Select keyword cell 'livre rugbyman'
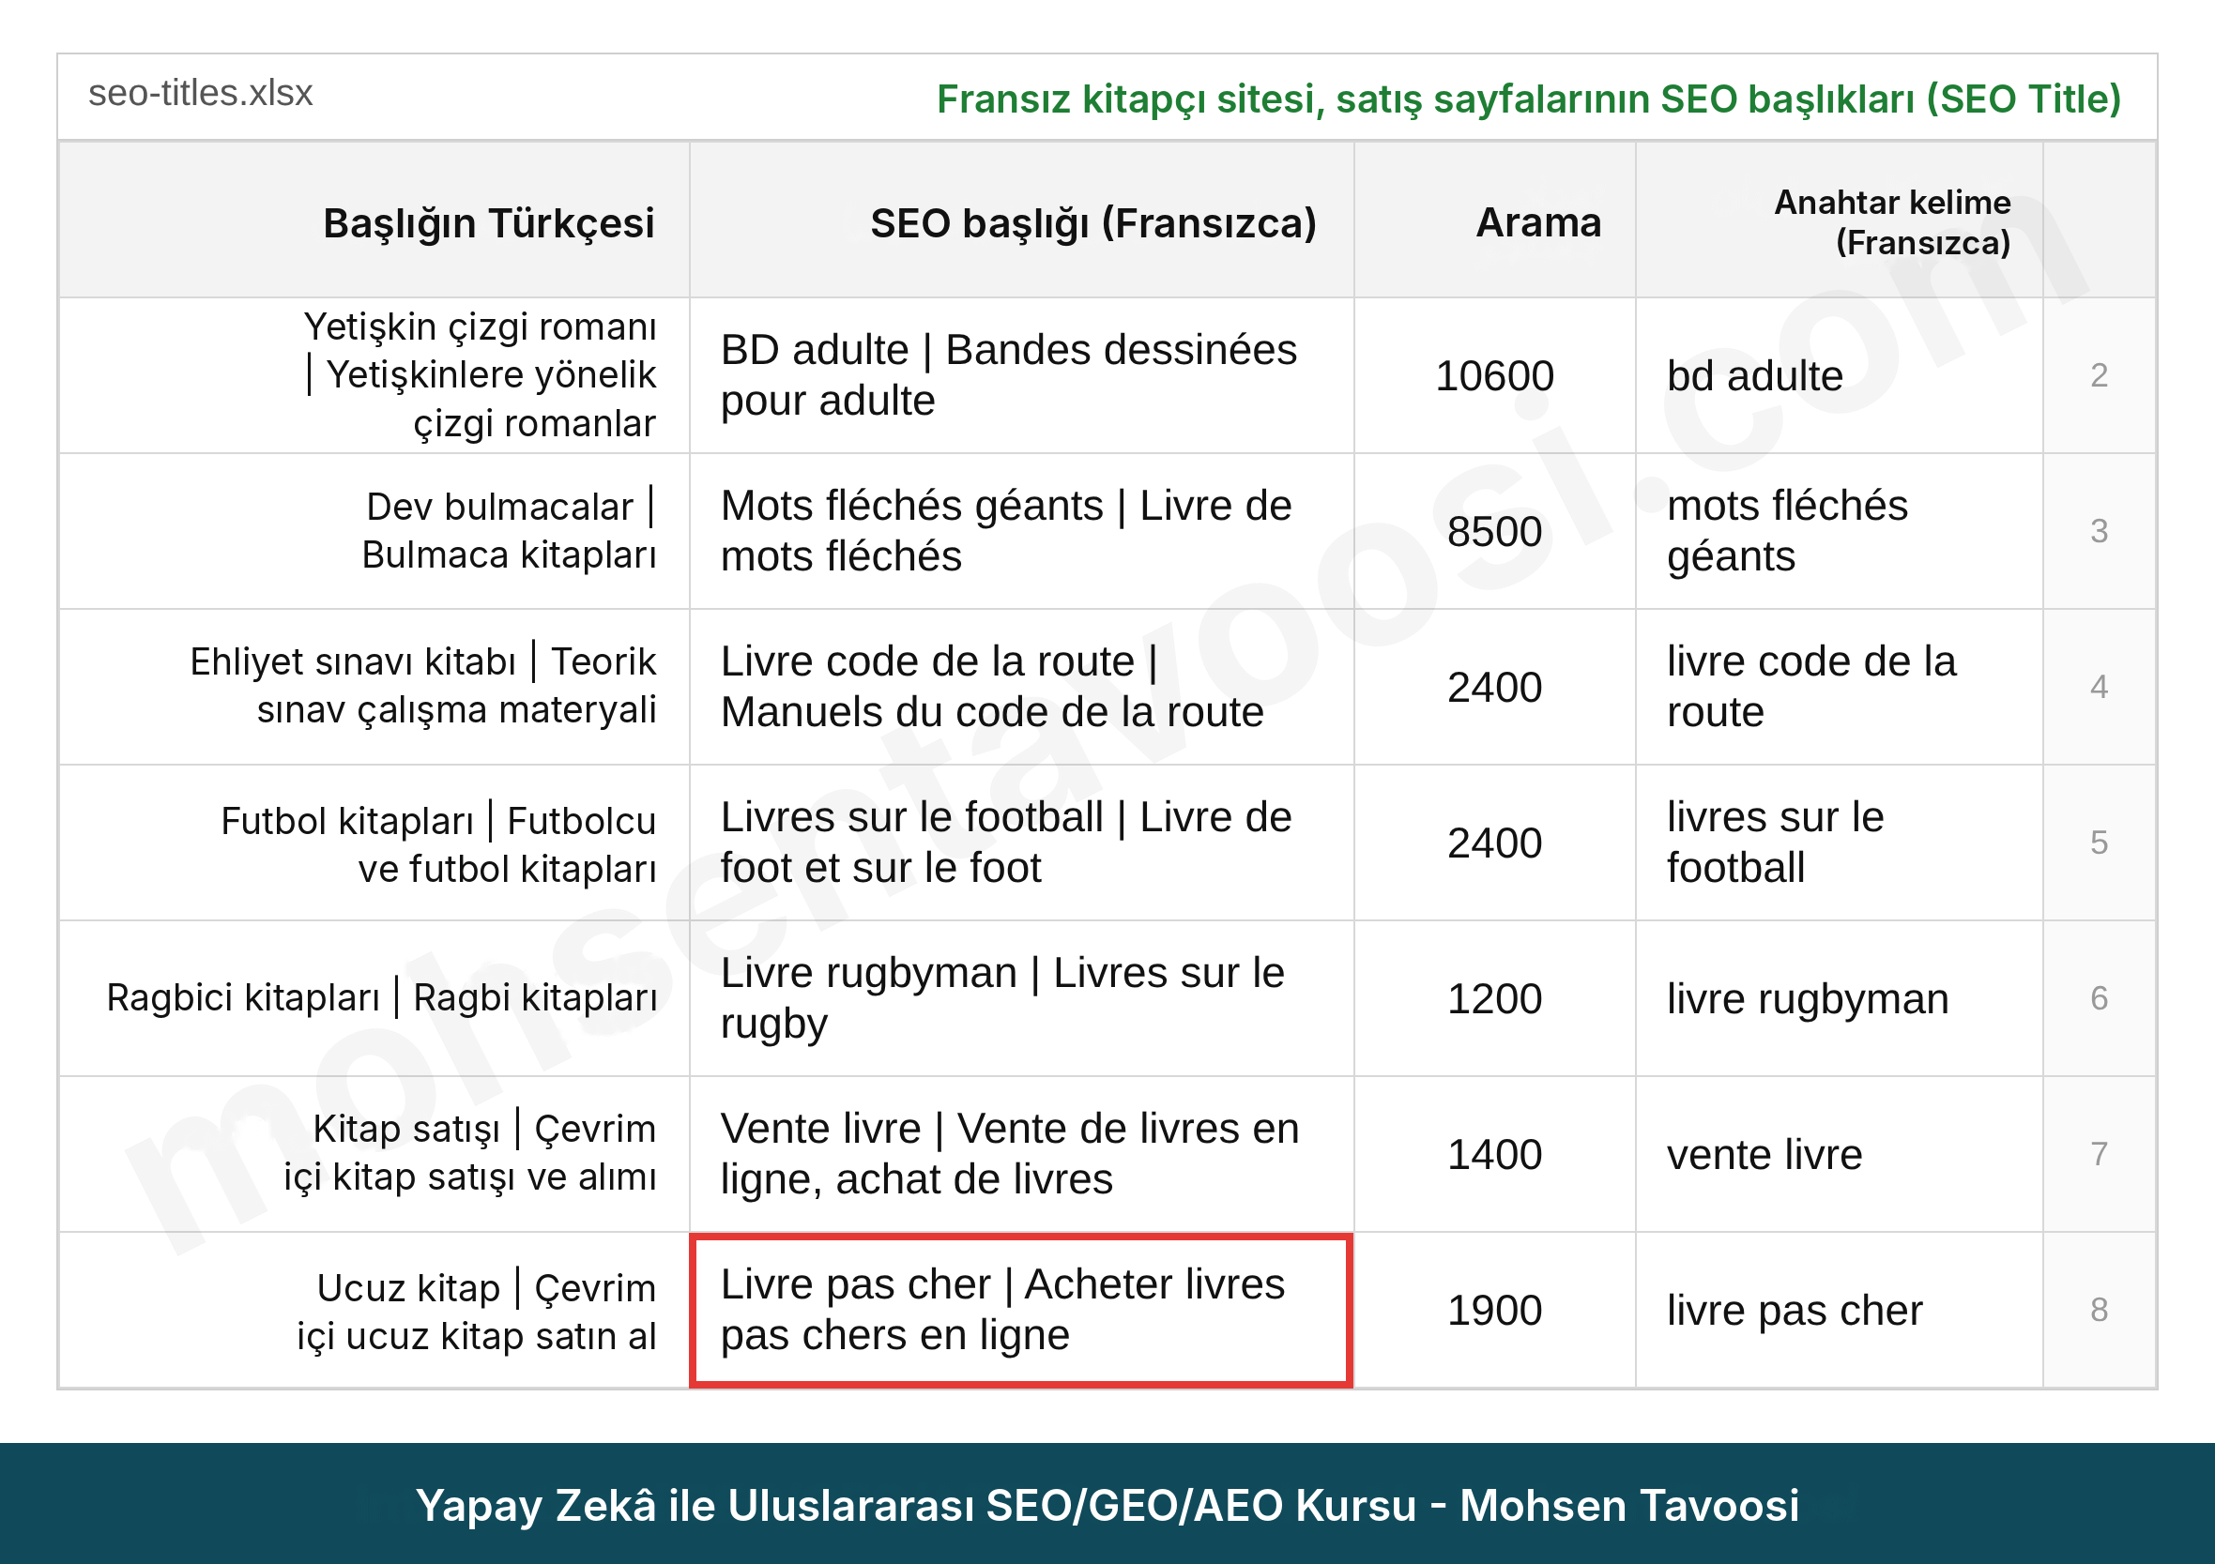This screenshot has width=2215, height=1564. [1839, 998]
